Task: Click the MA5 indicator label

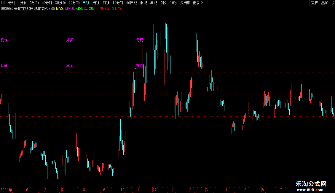Action: [x=60, y=9]
